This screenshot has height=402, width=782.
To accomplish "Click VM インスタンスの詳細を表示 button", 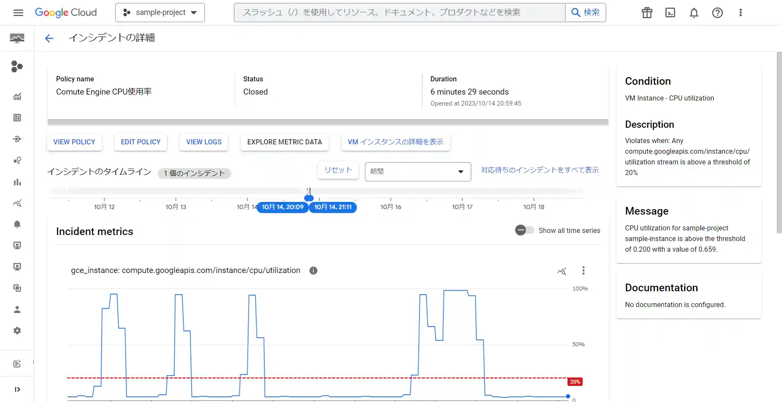I will click(395, 142).
